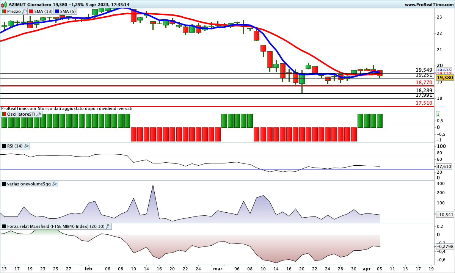This screenshot has height=273, width=455.
Task: Click the 23 price scale label
Action: (439, 17)
